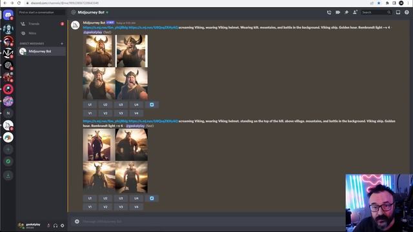Click V4 under first Viking grid

coord(136,113)
